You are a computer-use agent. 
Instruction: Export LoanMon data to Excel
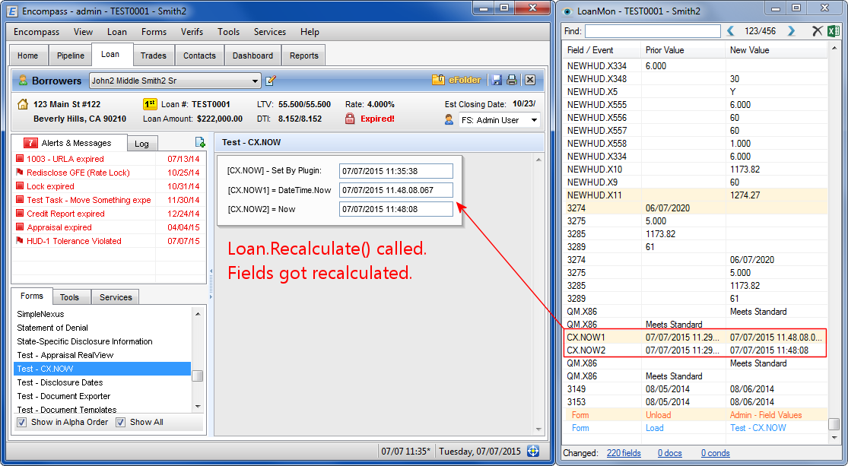pos(833,31)
